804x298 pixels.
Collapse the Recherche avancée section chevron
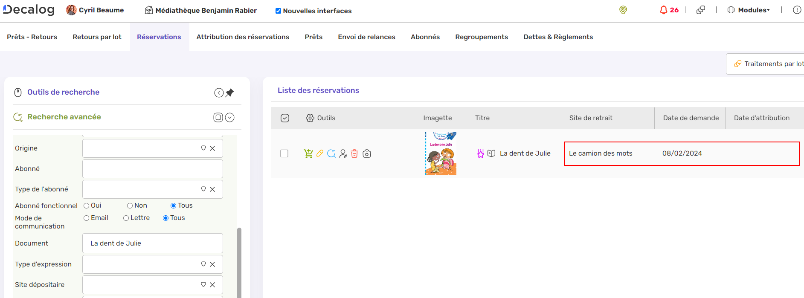[229, 117]
